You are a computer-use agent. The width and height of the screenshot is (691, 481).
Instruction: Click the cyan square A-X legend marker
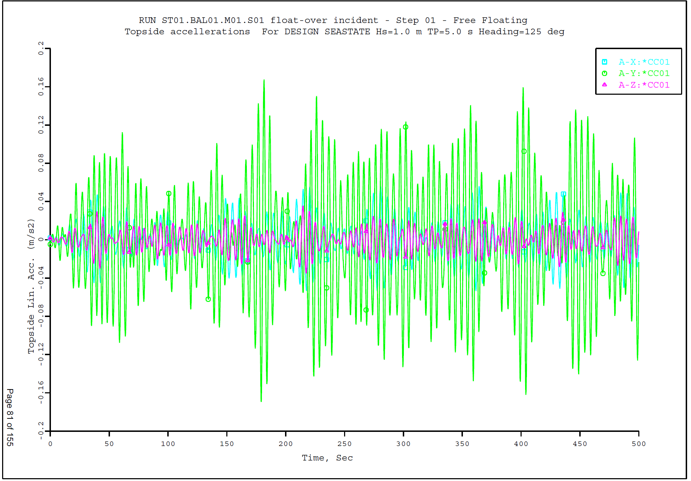pyautogui.click(x=604, y=62)
